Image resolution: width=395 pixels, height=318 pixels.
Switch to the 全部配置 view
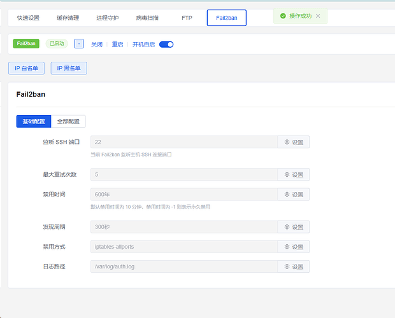point(68,121)
